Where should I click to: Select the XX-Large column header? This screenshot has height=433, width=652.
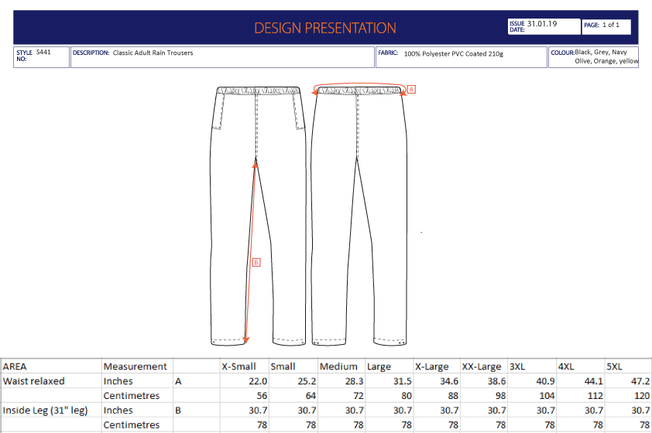(x=482, y=367)
